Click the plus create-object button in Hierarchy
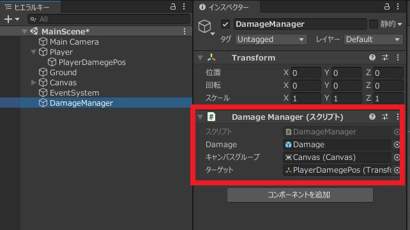The width and height of the screenshot is (410, 230). pos(8,19)
